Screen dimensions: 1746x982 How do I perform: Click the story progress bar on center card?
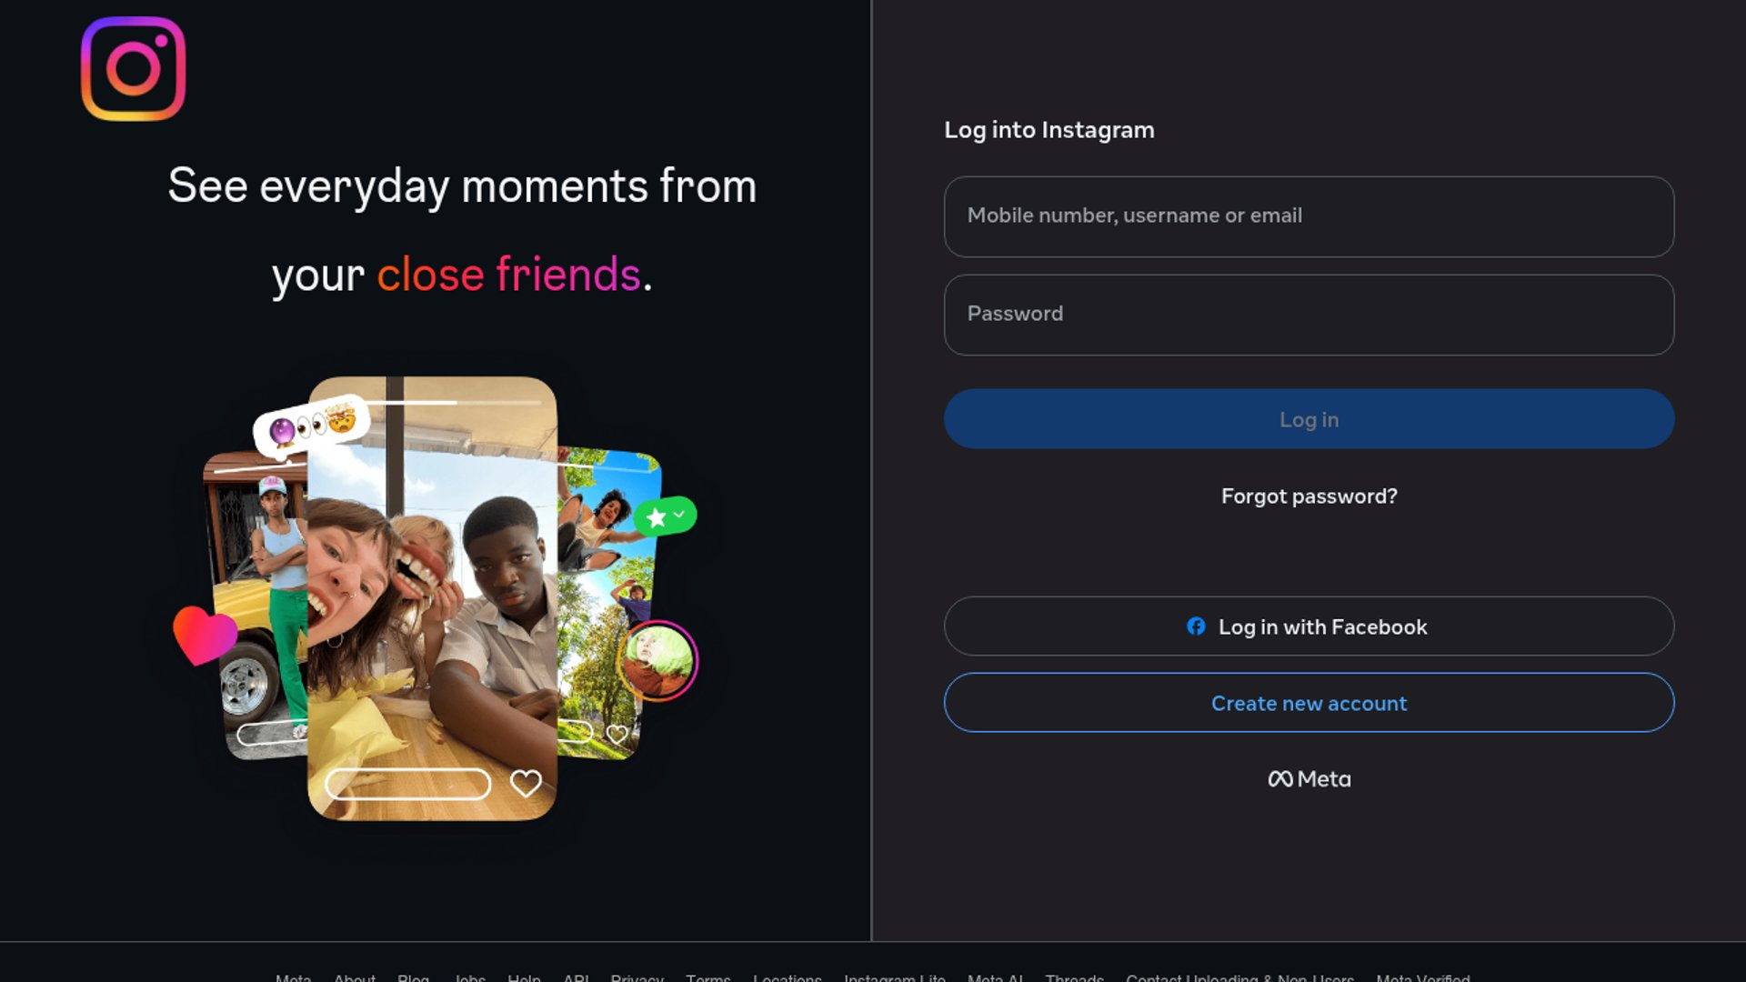(433, 402)
